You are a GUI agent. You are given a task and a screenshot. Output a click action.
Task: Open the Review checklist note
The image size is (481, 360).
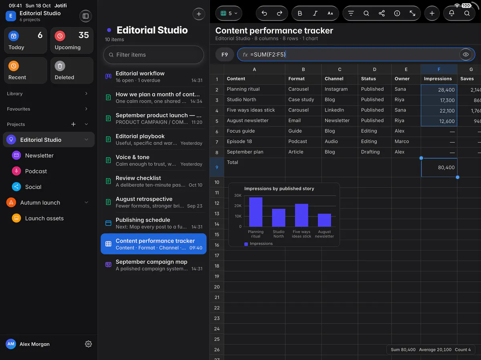click(x=154, y=181)
